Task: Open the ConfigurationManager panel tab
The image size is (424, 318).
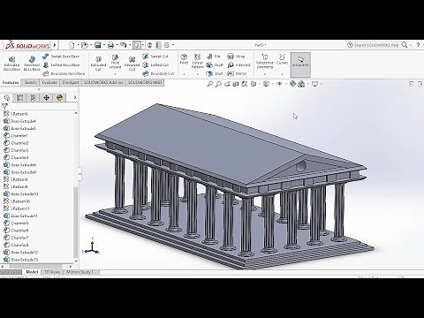Action: point(34,97)
